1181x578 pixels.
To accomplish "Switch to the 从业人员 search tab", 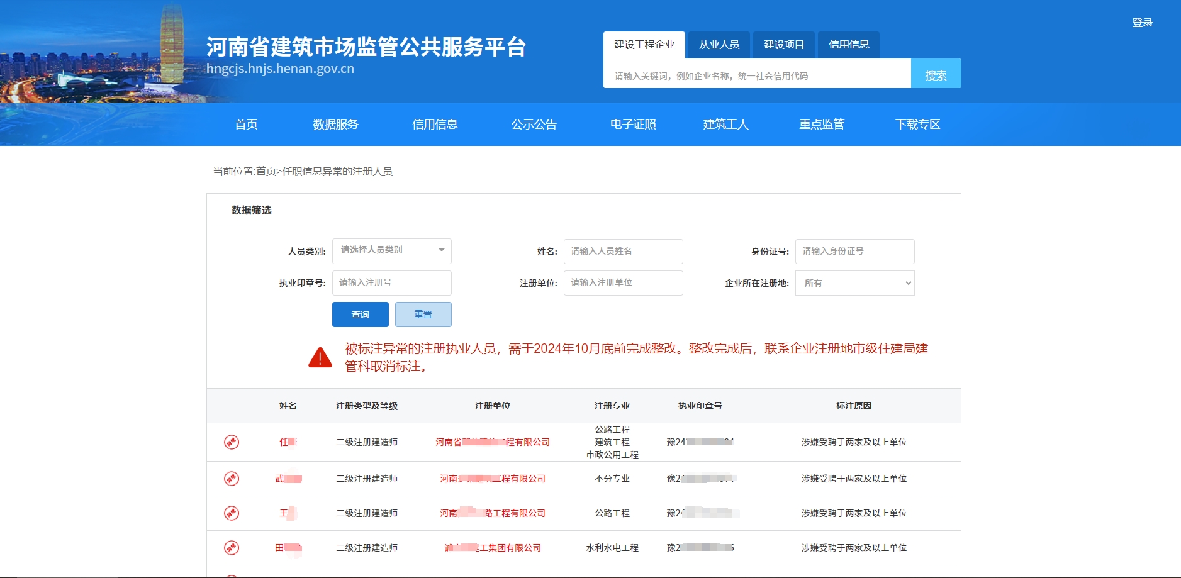I will pos(719,45).
